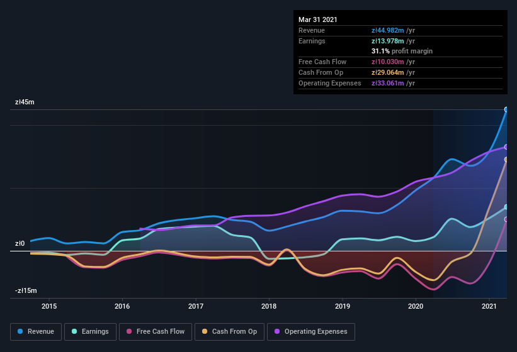Image resolution: width=517 pixels, height=352 pixels.
Task: Select the Earnings endpoint marker on chart
Action: pyautogui.click(x=506, y=207)
